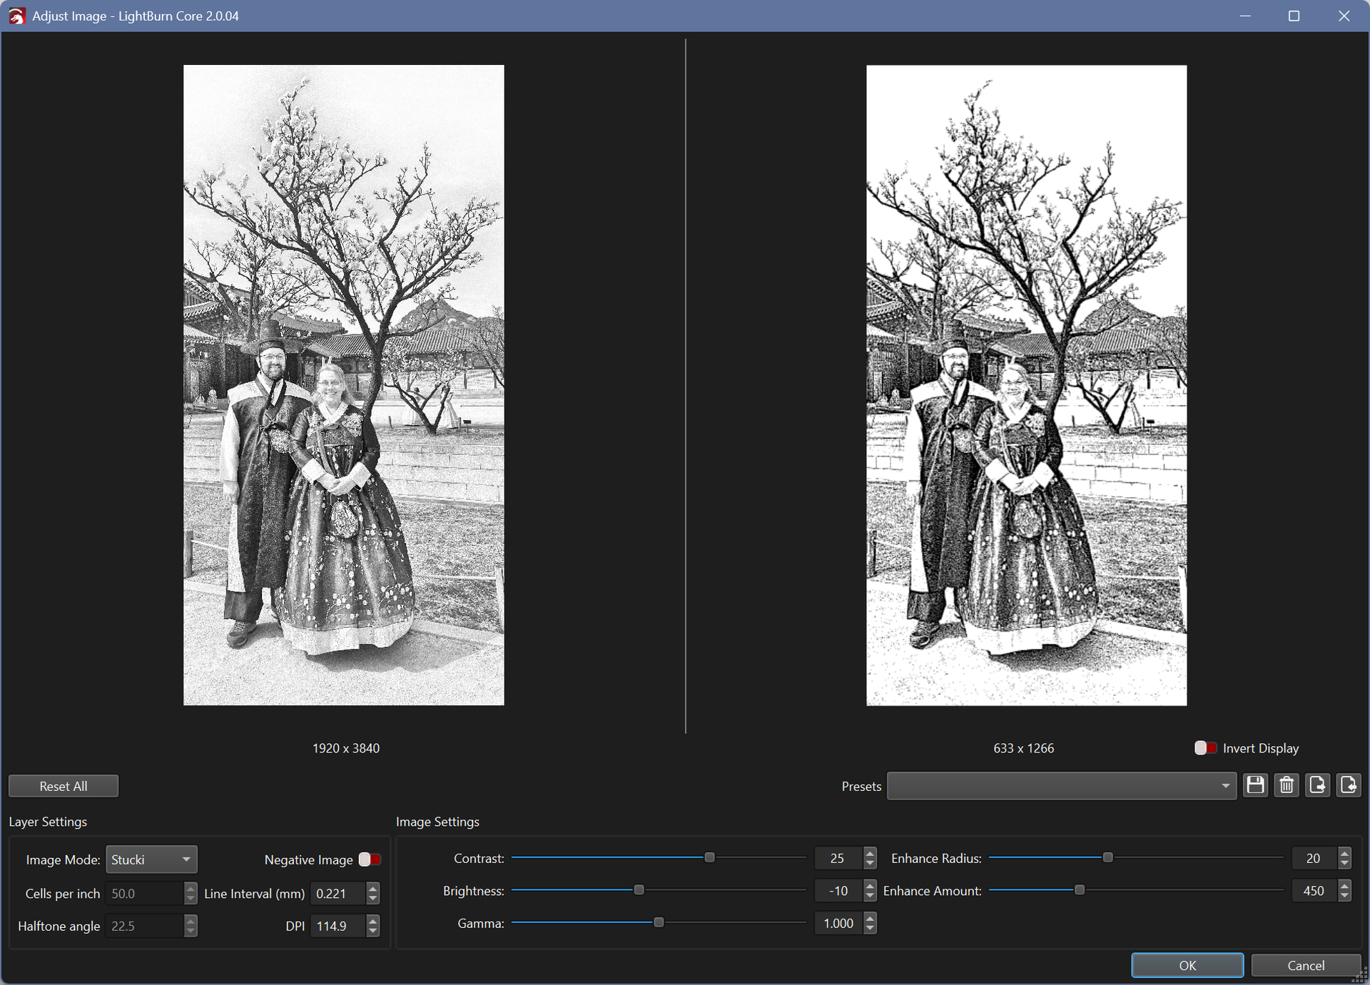Click the LightBurn app icon in title bar
Image resolution: width=1370 pixels, height=985 pixels.
click(x=16, y=16)
